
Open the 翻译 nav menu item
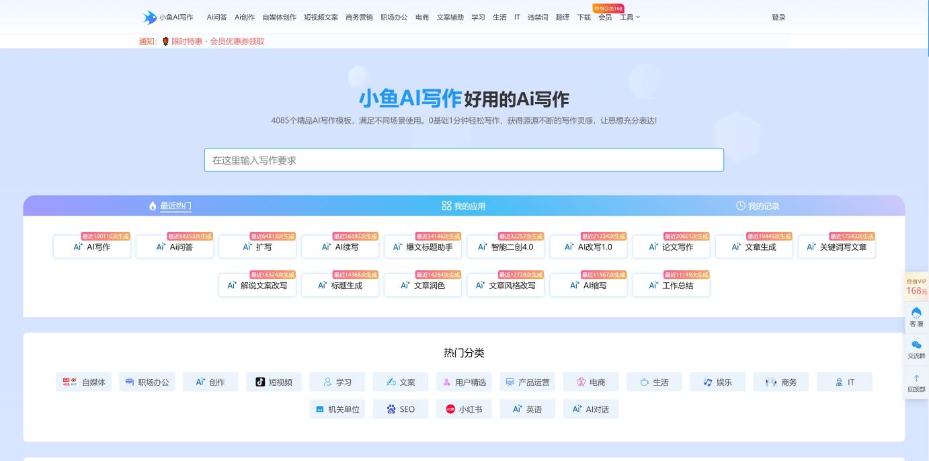pyautogui.click(x=563, y=17)
